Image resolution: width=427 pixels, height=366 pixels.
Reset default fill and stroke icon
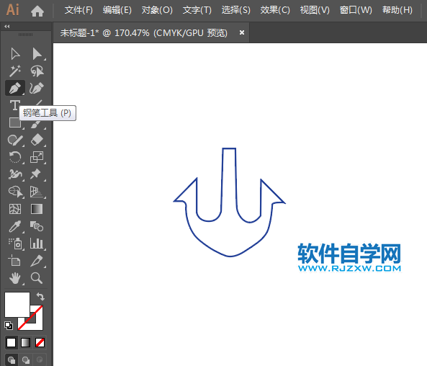click(9, 326)
